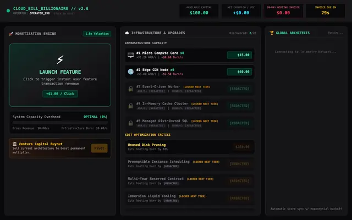This screenshot has width=352, height=220.
Task: Click the Automatic score sync footer text
Action: 306,209
